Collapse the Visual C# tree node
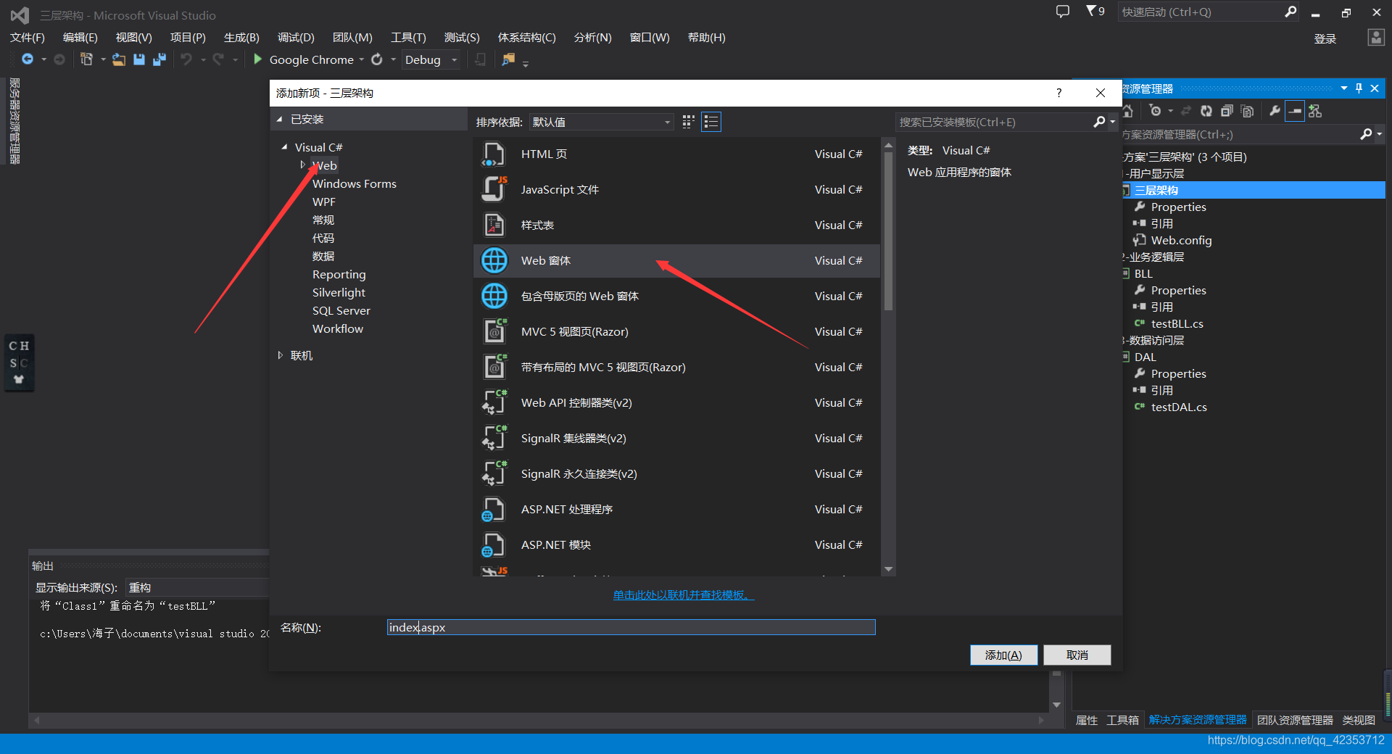Image resolution: width=1392 pixels, height=754 pixels. 285,147
